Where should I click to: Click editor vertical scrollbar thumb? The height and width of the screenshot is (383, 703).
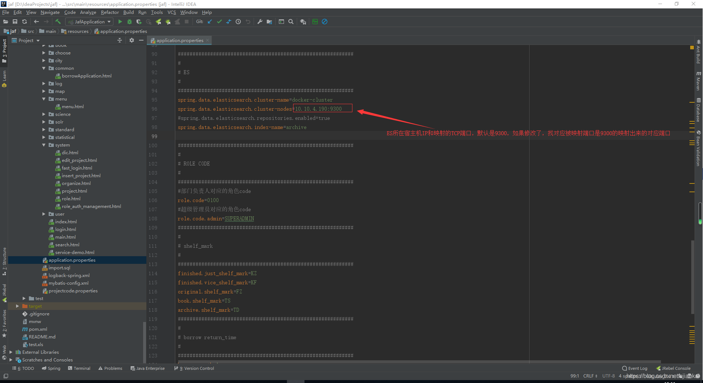(x=692, y=277)
